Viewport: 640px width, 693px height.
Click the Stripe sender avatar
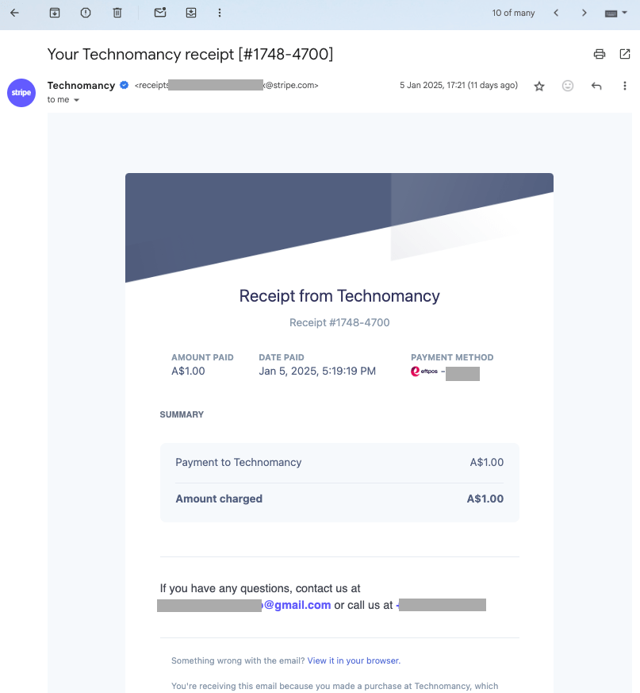[21, 93]
